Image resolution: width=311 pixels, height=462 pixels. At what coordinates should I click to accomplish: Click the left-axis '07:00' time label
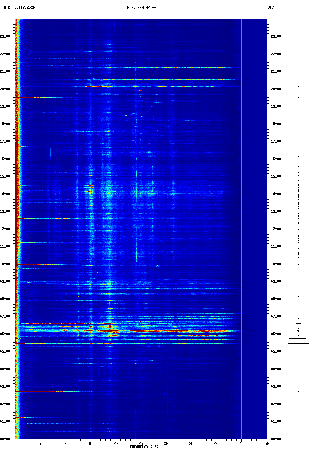[5, 316]
